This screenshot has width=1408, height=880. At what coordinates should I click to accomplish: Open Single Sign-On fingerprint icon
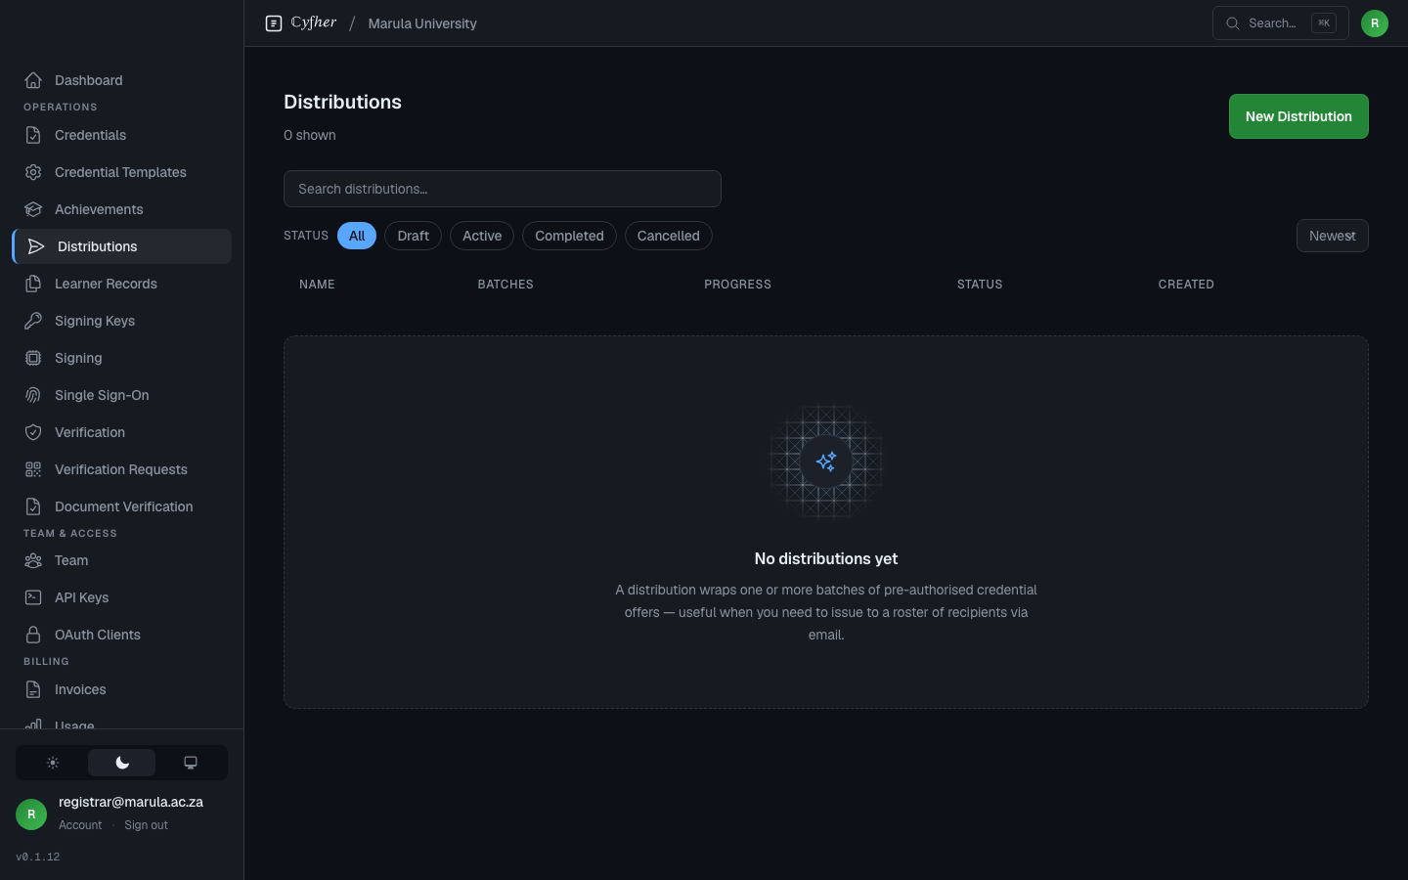[x=33, y=395]
